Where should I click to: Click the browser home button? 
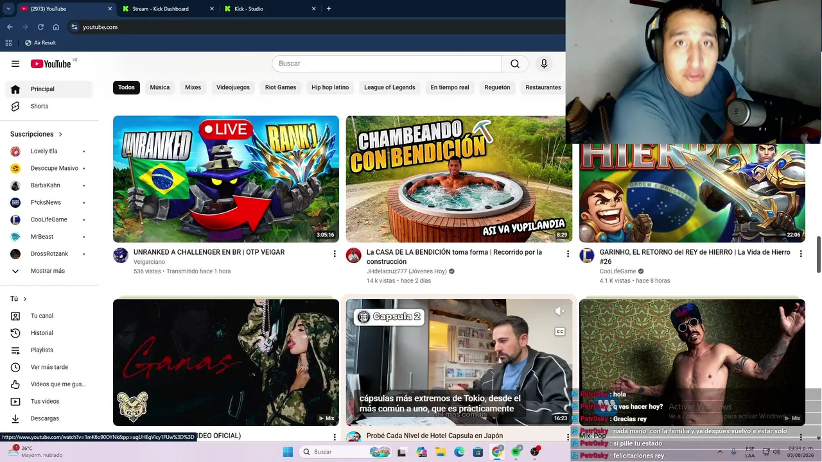56,27
